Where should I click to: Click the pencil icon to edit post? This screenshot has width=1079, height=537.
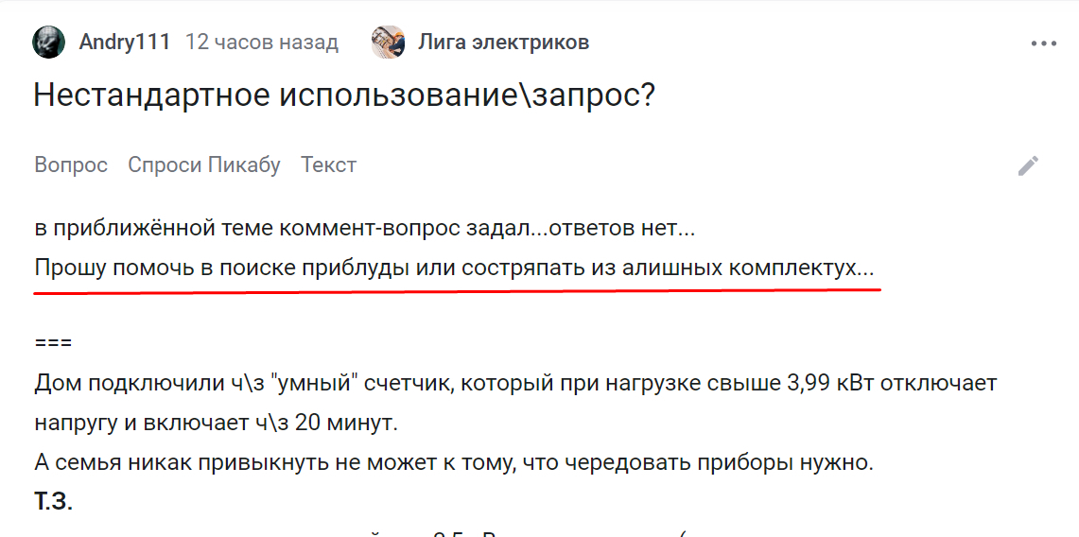(x=1028, y=165)
